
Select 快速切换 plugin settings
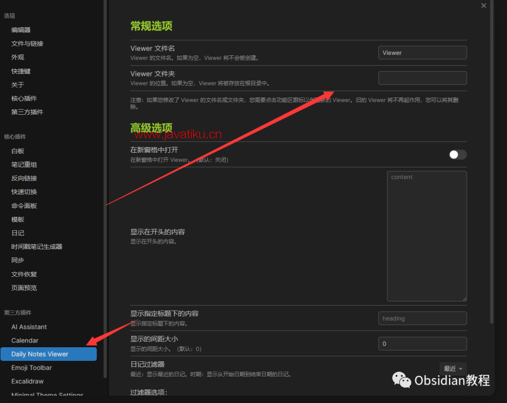coord(24,192)
